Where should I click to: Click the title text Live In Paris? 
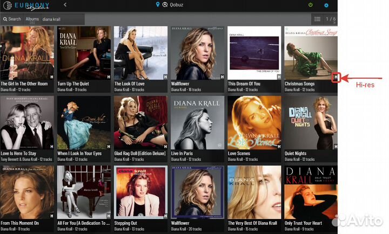pos(182,153)
